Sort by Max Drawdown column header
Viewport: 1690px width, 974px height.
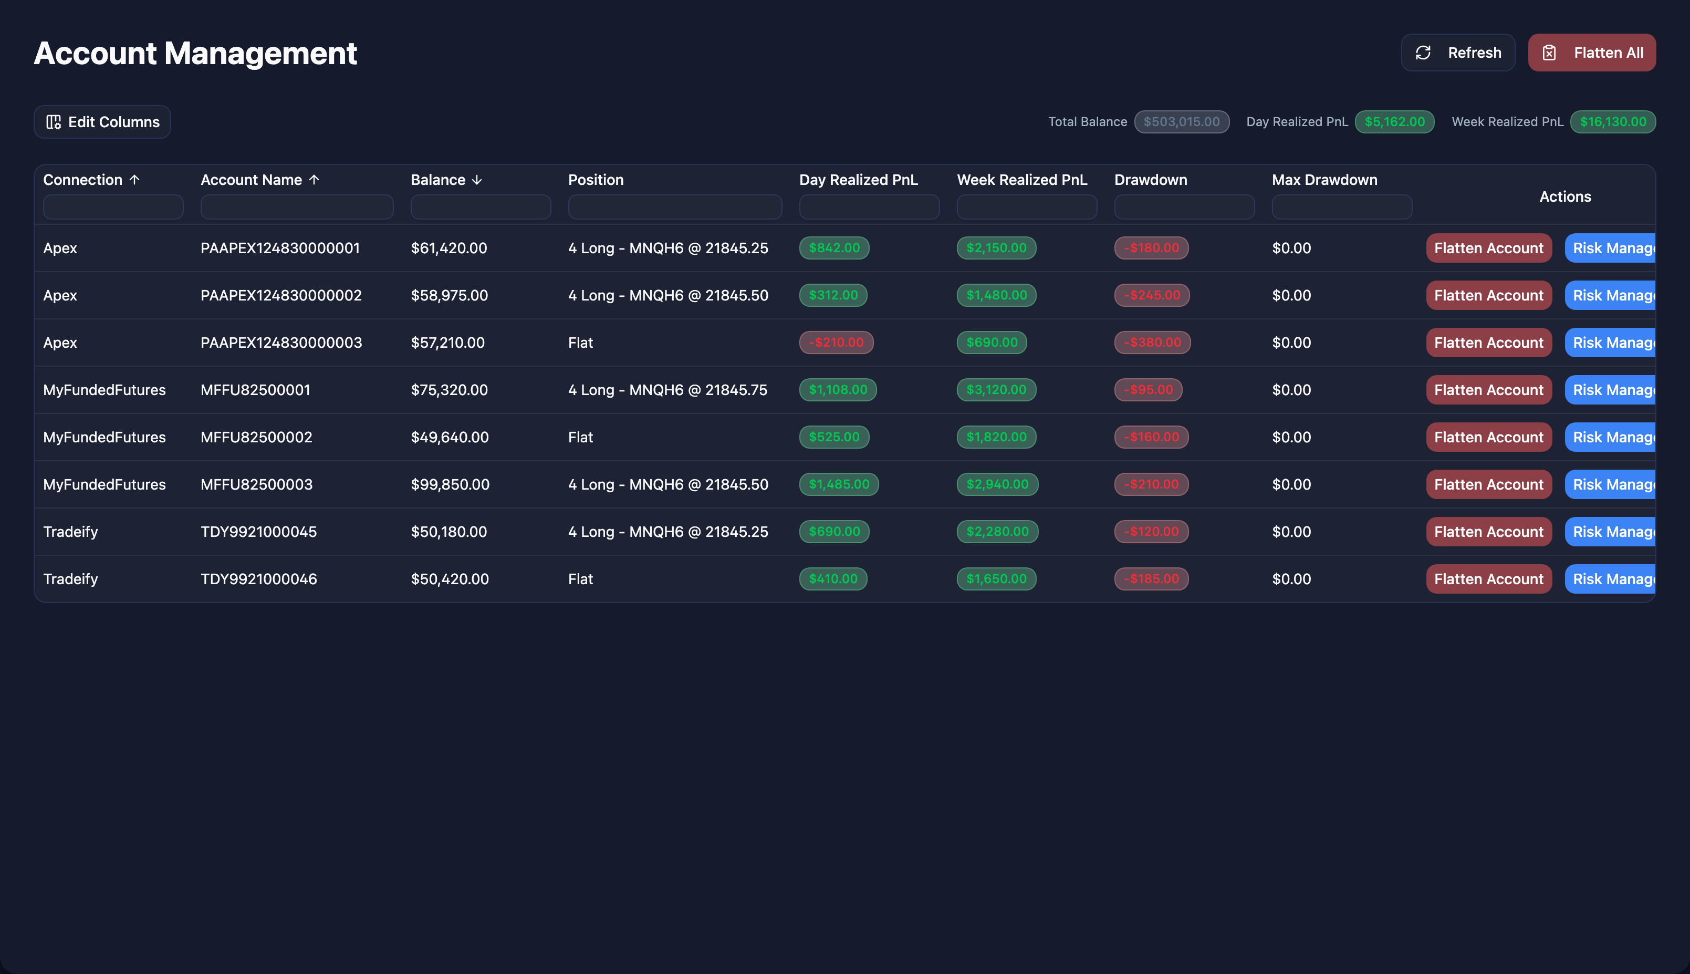coord(1324,180)
